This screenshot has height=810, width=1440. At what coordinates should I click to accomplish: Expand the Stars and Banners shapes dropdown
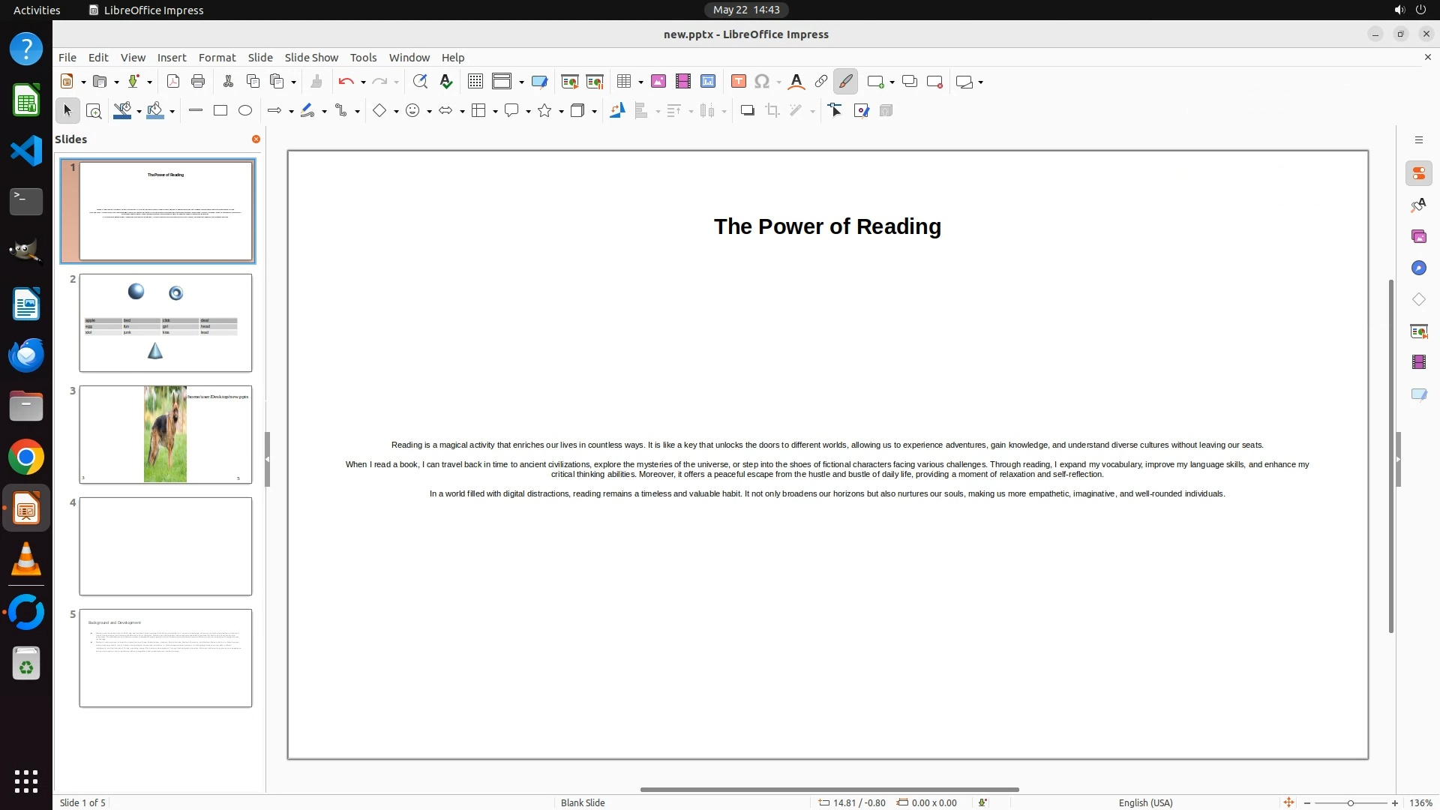(561, 112)
